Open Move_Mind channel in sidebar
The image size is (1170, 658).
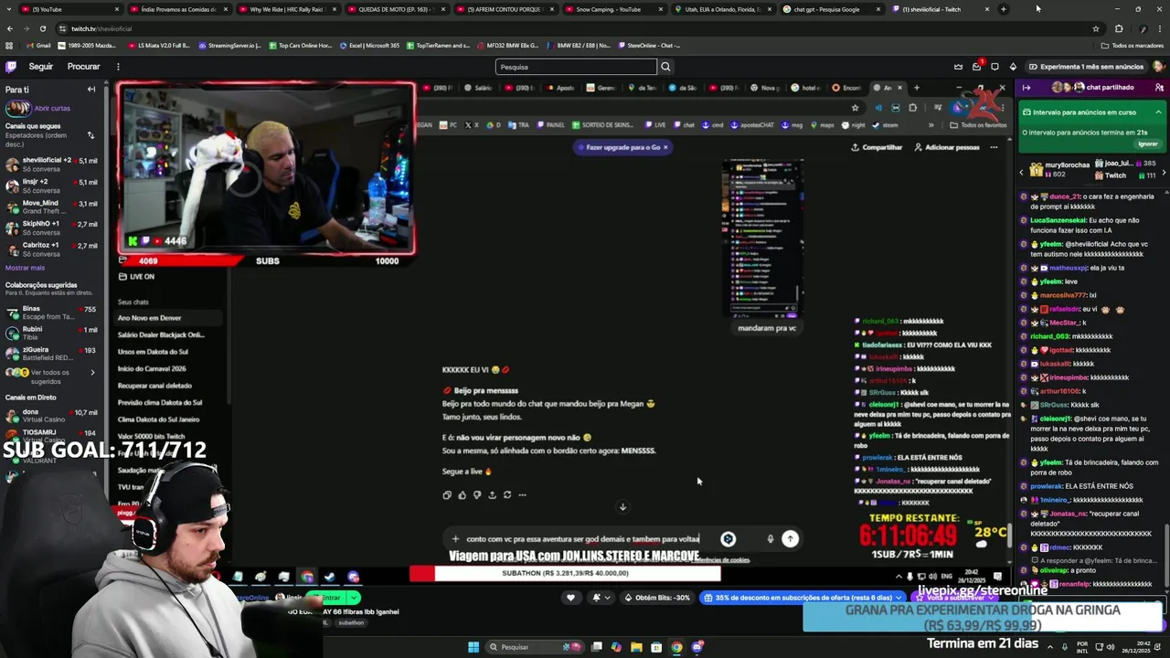pos(52,207)
